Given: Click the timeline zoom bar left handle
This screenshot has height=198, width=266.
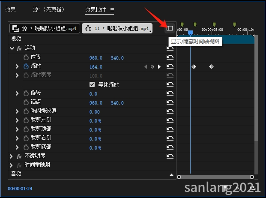Looking at the screenshot, I should (179, 177).
